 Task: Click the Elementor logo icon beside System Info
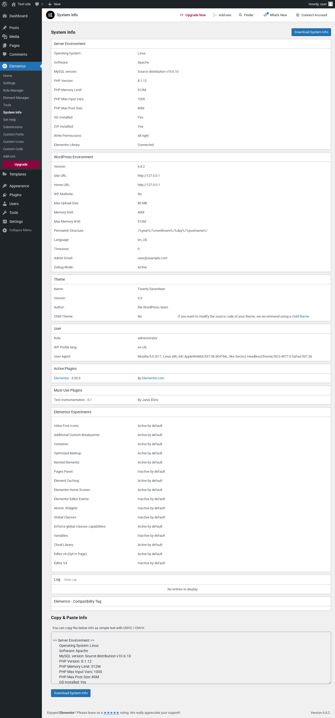(x=50, y=15)
